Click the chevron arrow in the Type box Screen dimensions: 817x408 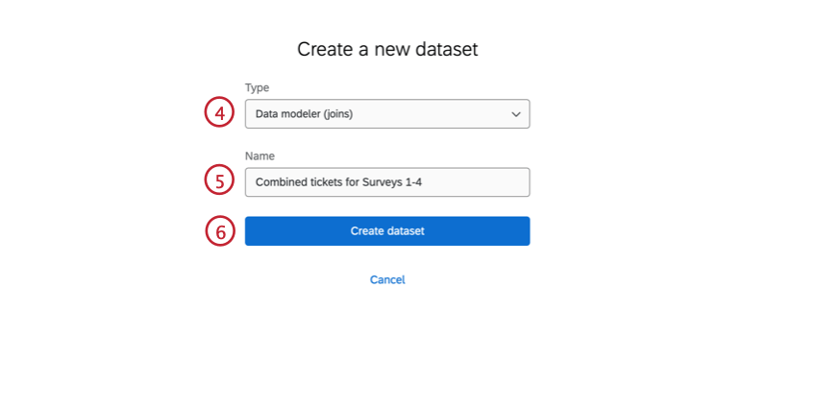516,114
